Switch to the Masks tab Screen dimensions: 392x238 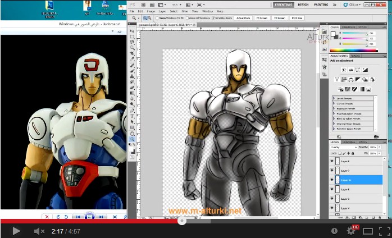coord(355,56)
